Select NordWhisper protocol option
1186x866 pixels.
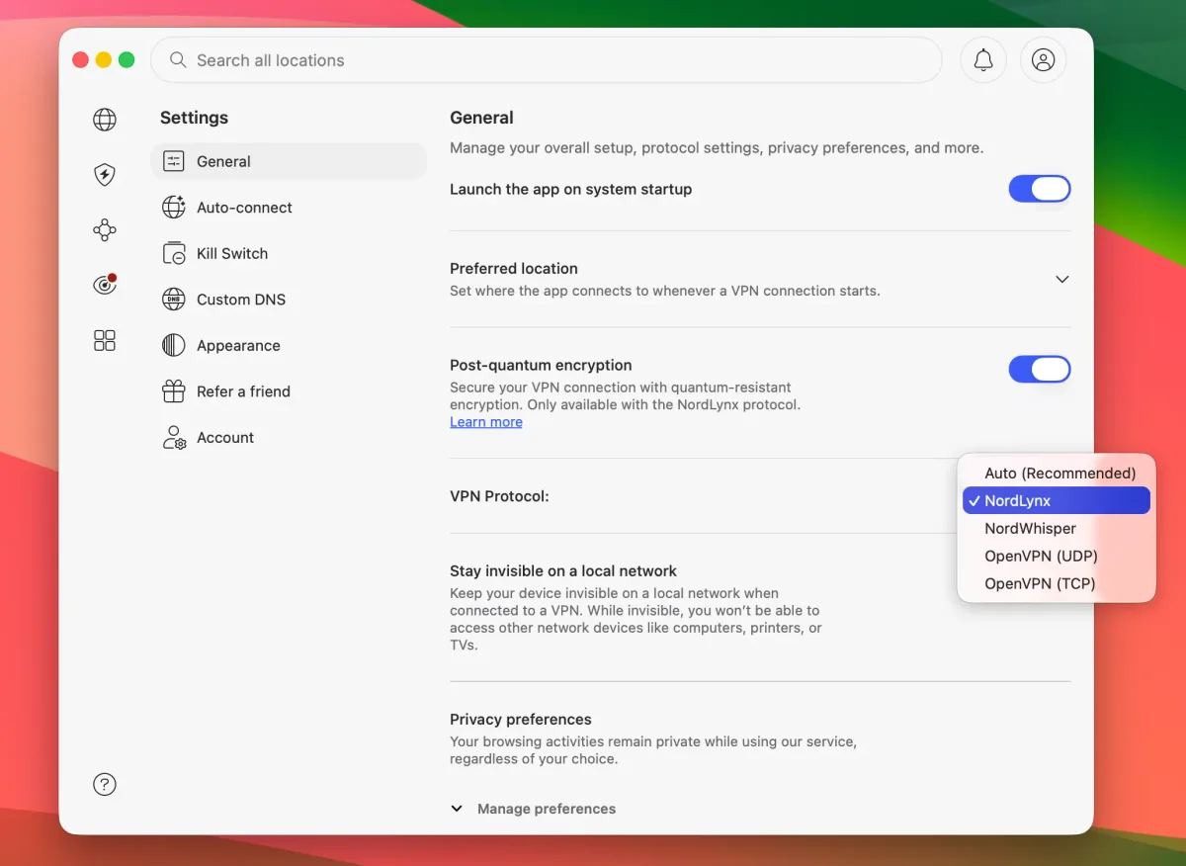point(1057,528)
